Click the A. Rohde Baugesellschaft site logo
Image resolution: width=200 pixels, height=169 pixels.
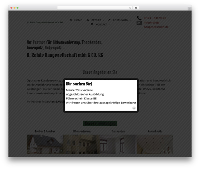(x=45, y=22)
